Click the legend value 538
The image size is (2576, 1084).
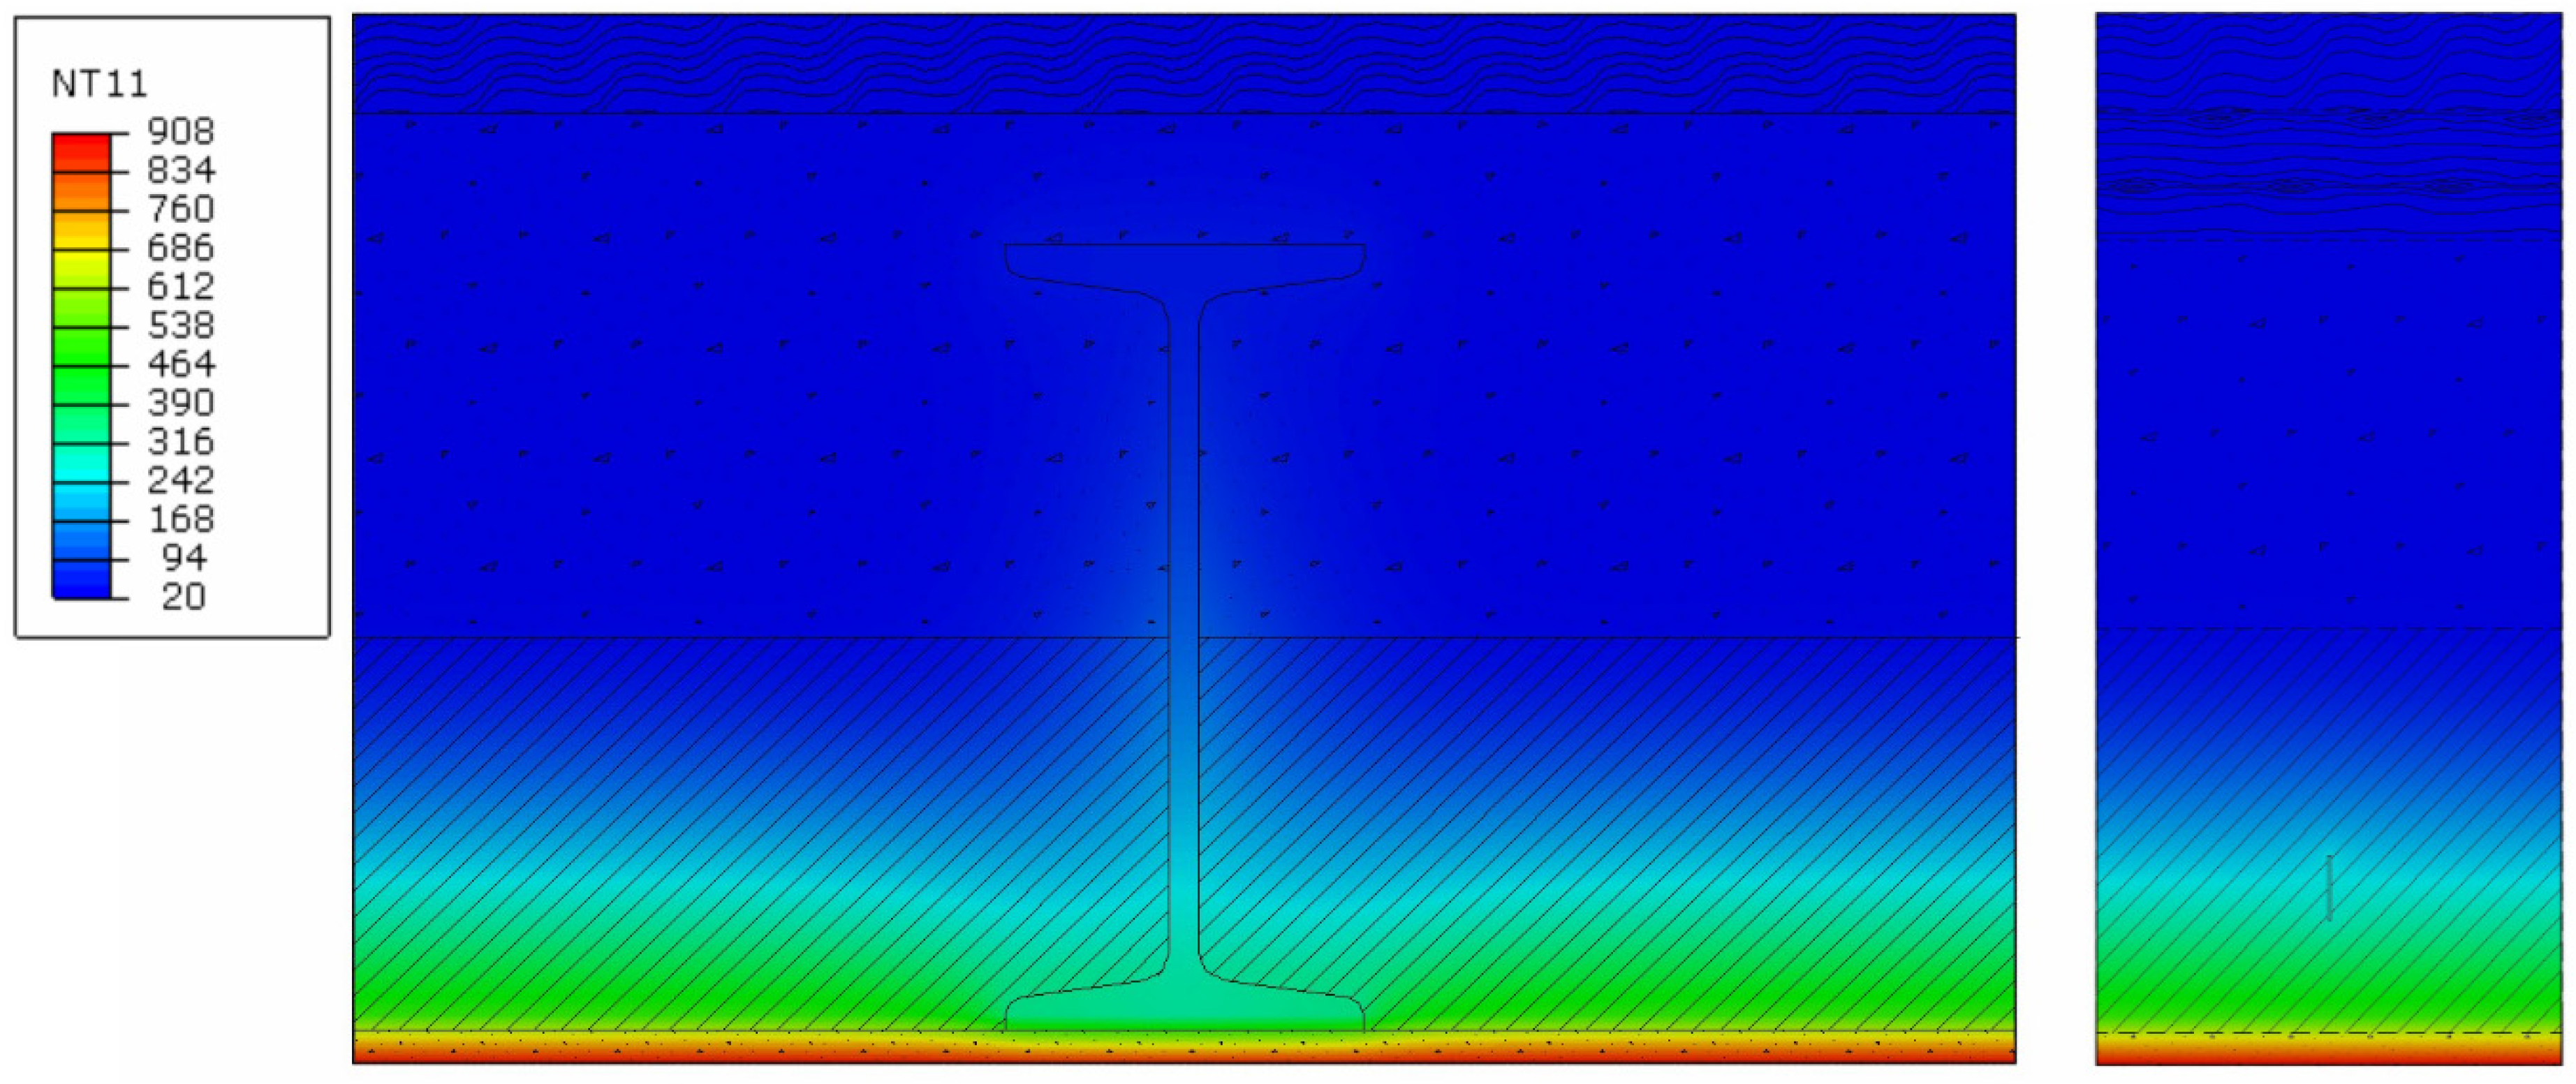click(x=180, y=324)
